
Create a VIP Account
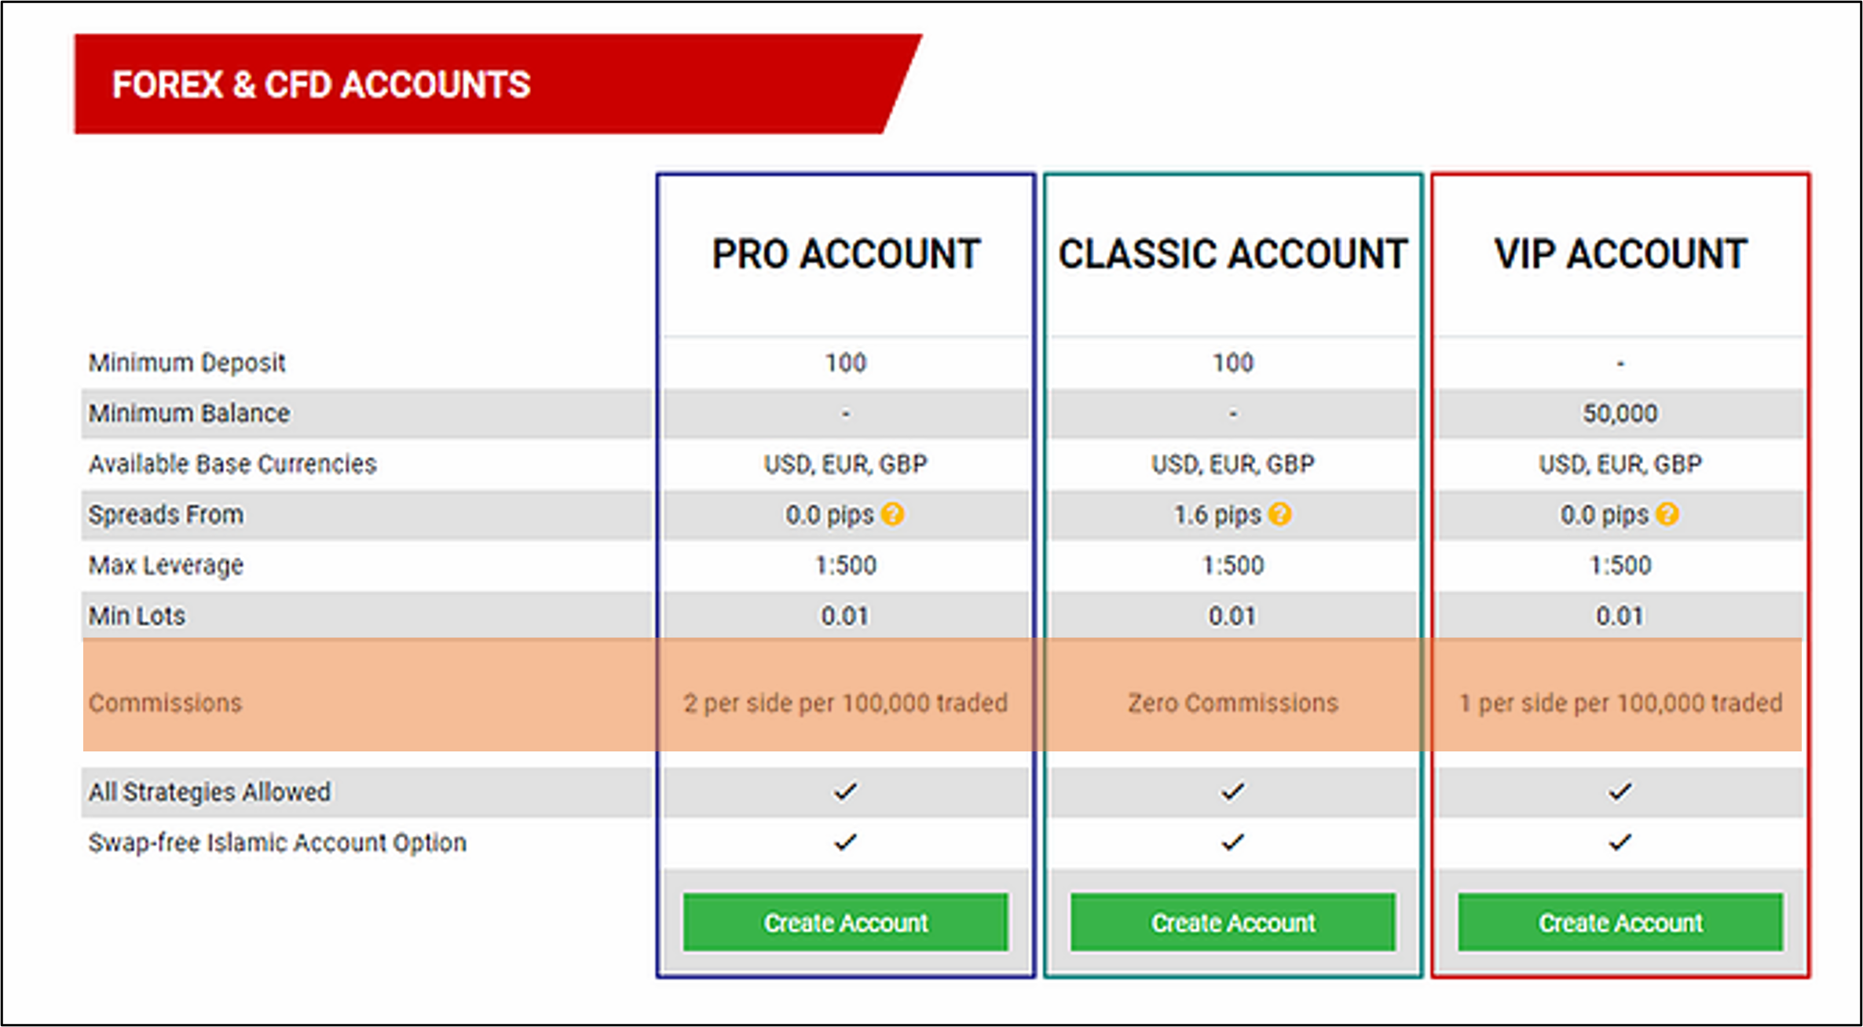pos(1620,923)
